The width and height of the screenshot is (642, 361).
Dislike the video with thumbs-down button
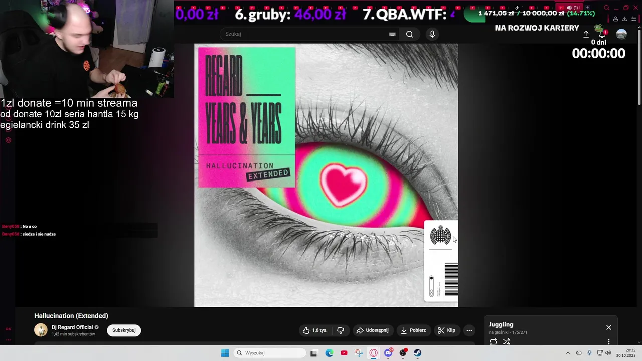click(341, 330)
